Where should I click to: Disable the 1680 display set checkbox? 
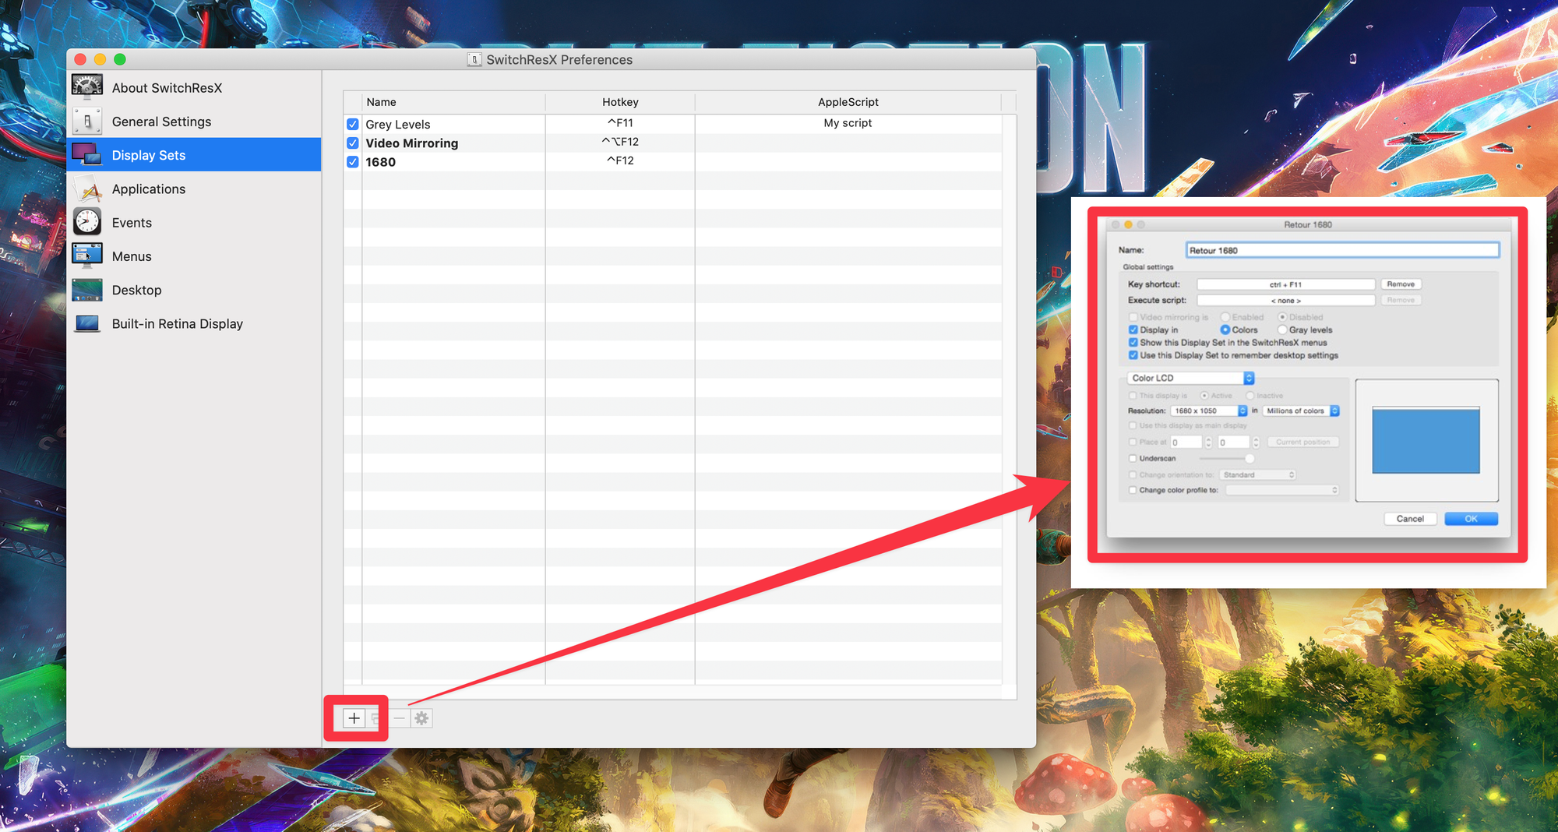(x=353, y=161)
